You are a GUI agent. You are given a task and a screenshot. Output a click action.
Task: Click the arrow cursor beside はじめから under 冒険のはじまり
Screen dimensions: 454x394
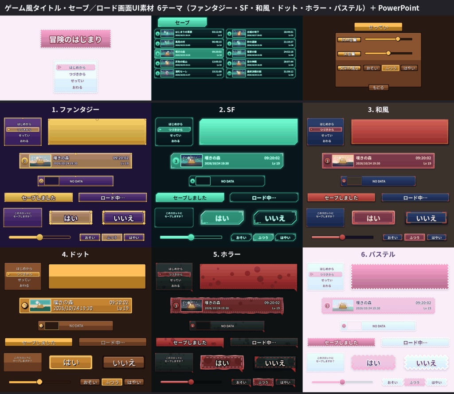coord(59,67)
